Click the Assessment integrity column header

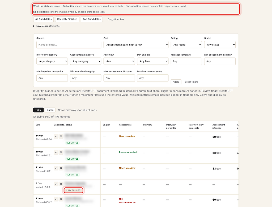click(219, 127)
